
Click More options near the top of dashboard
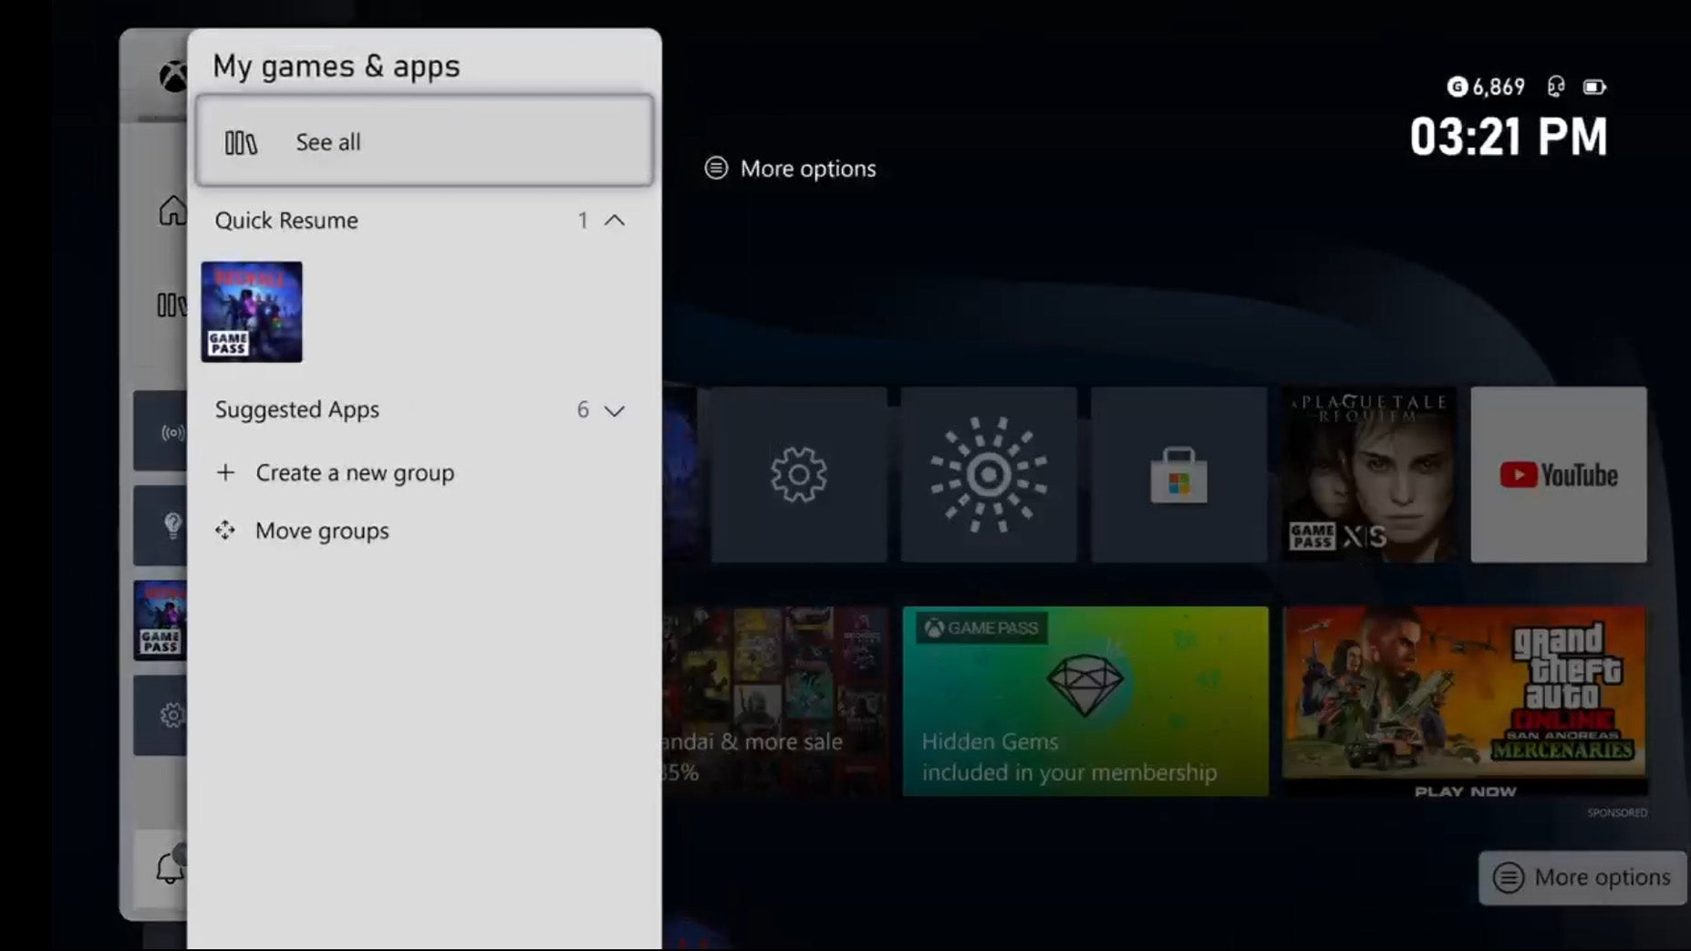pos(790,169)
